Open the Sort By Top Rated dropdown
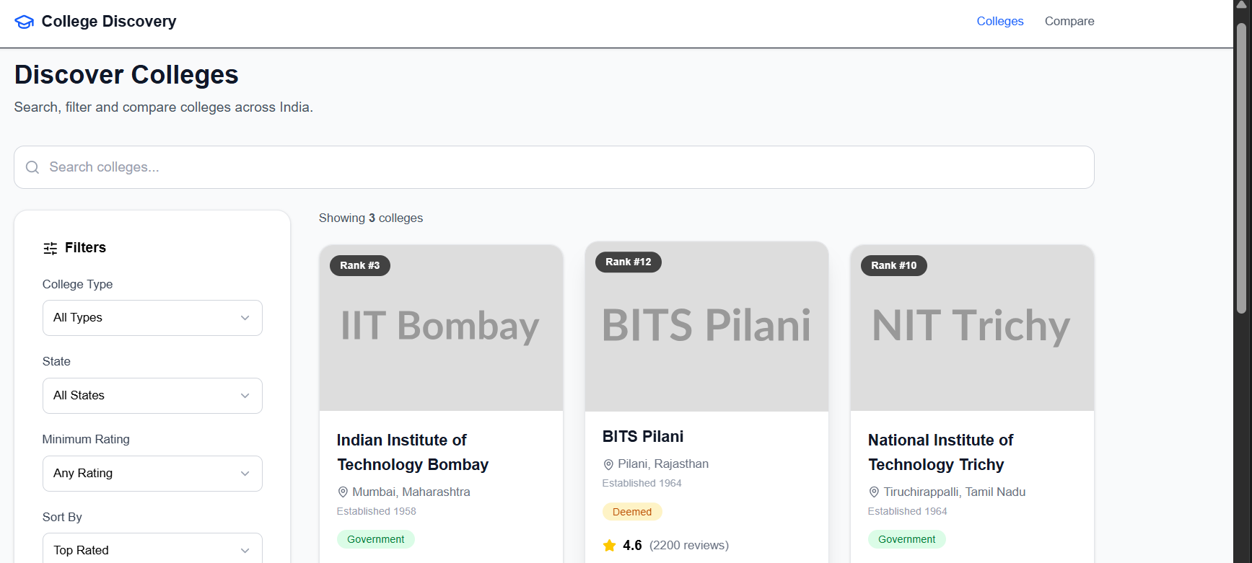This screenshot has height=563, width=1252. (152, 549)
